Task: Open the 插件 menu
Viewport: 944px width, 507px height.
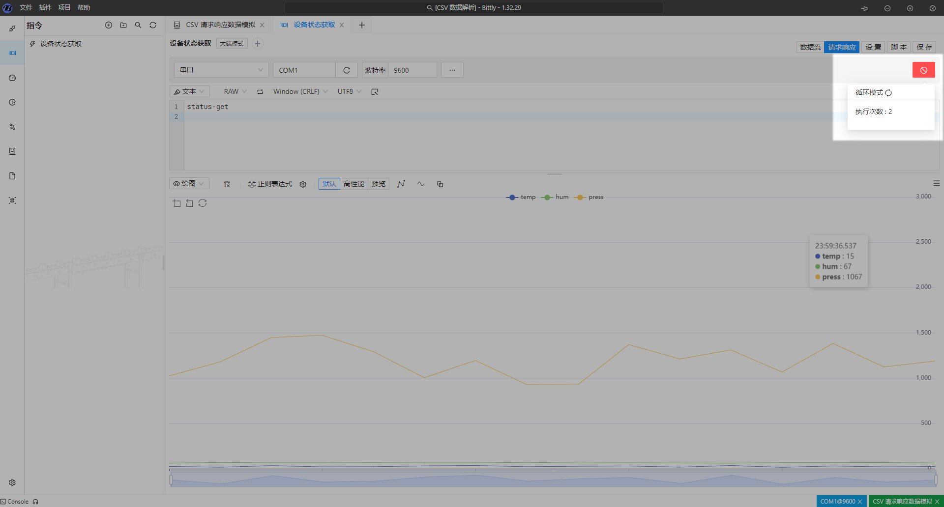Action: coord(45,7)
